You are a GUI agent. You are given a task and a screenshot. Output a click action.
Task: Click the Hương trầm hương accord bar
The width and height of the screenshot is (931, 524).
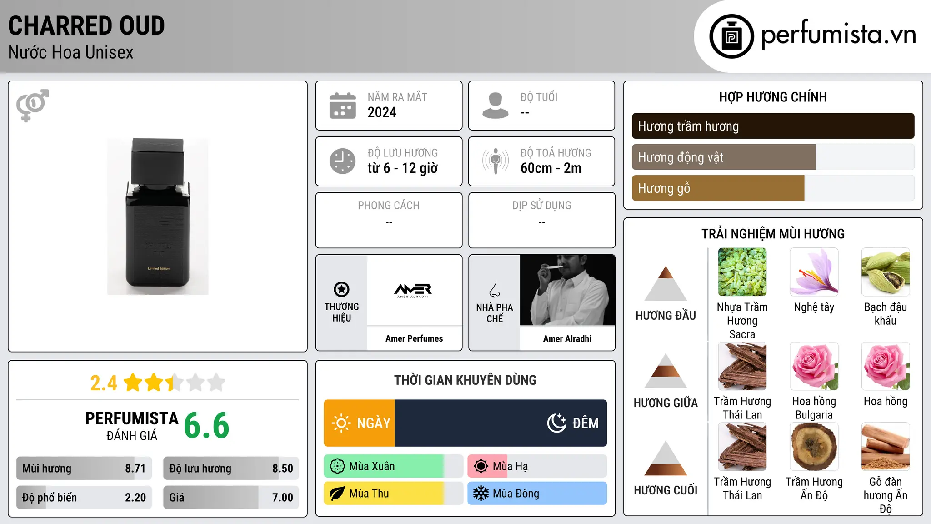coord(773,126)
